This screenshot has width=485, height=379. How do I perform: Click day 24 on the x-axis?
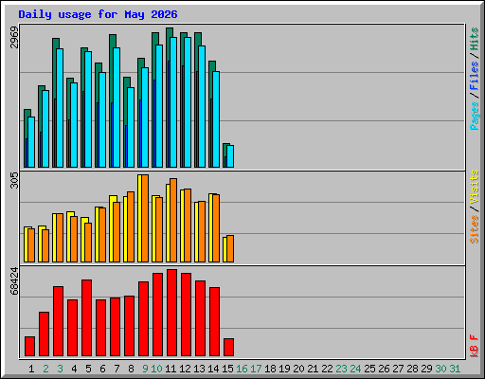point(355,369)
